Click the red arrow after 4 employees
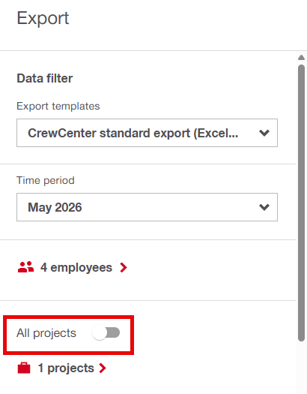The width and height of the screenshot is (307, 394). click(124, 267)
